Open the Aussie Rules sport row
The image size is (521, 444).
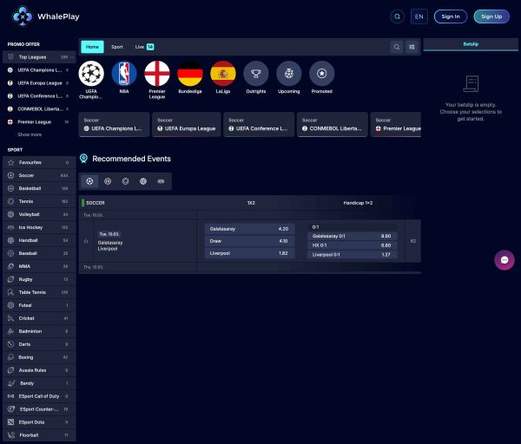(39, 370)
